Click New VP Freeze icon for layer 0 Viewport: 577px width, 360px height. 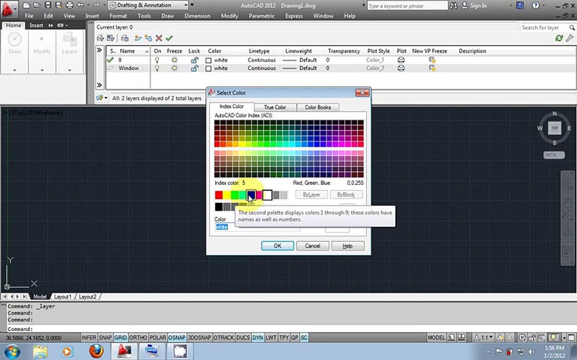(432, 60)
